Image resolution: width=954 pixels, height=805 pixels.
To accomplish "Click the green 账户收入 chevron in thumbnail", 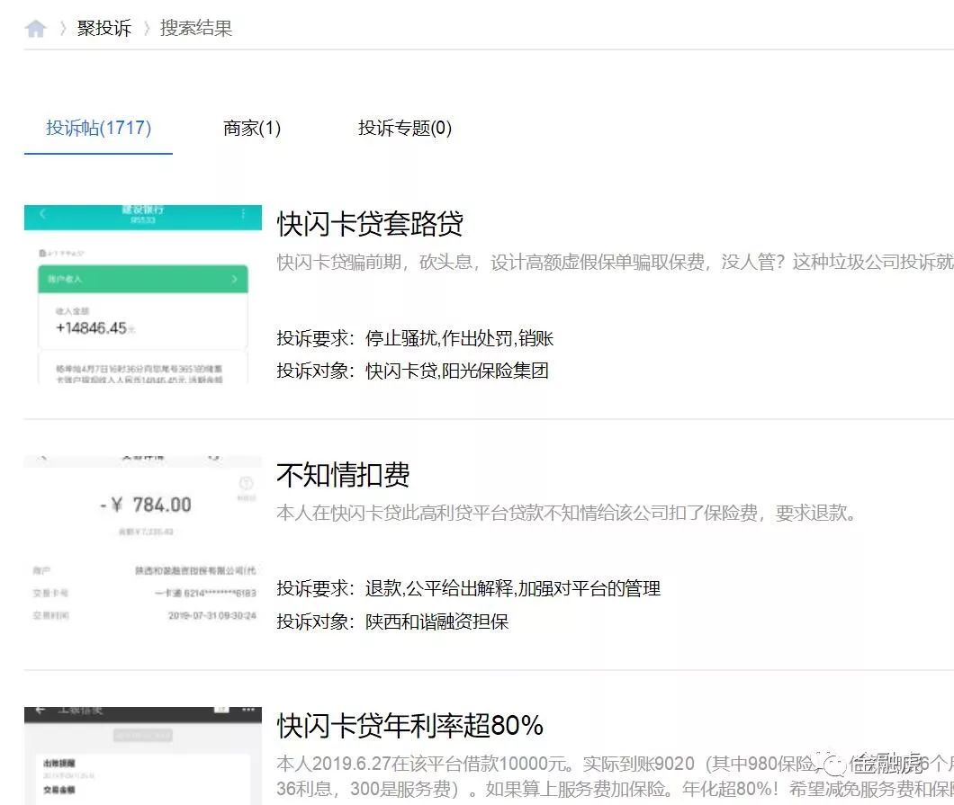I will [234, 279].
